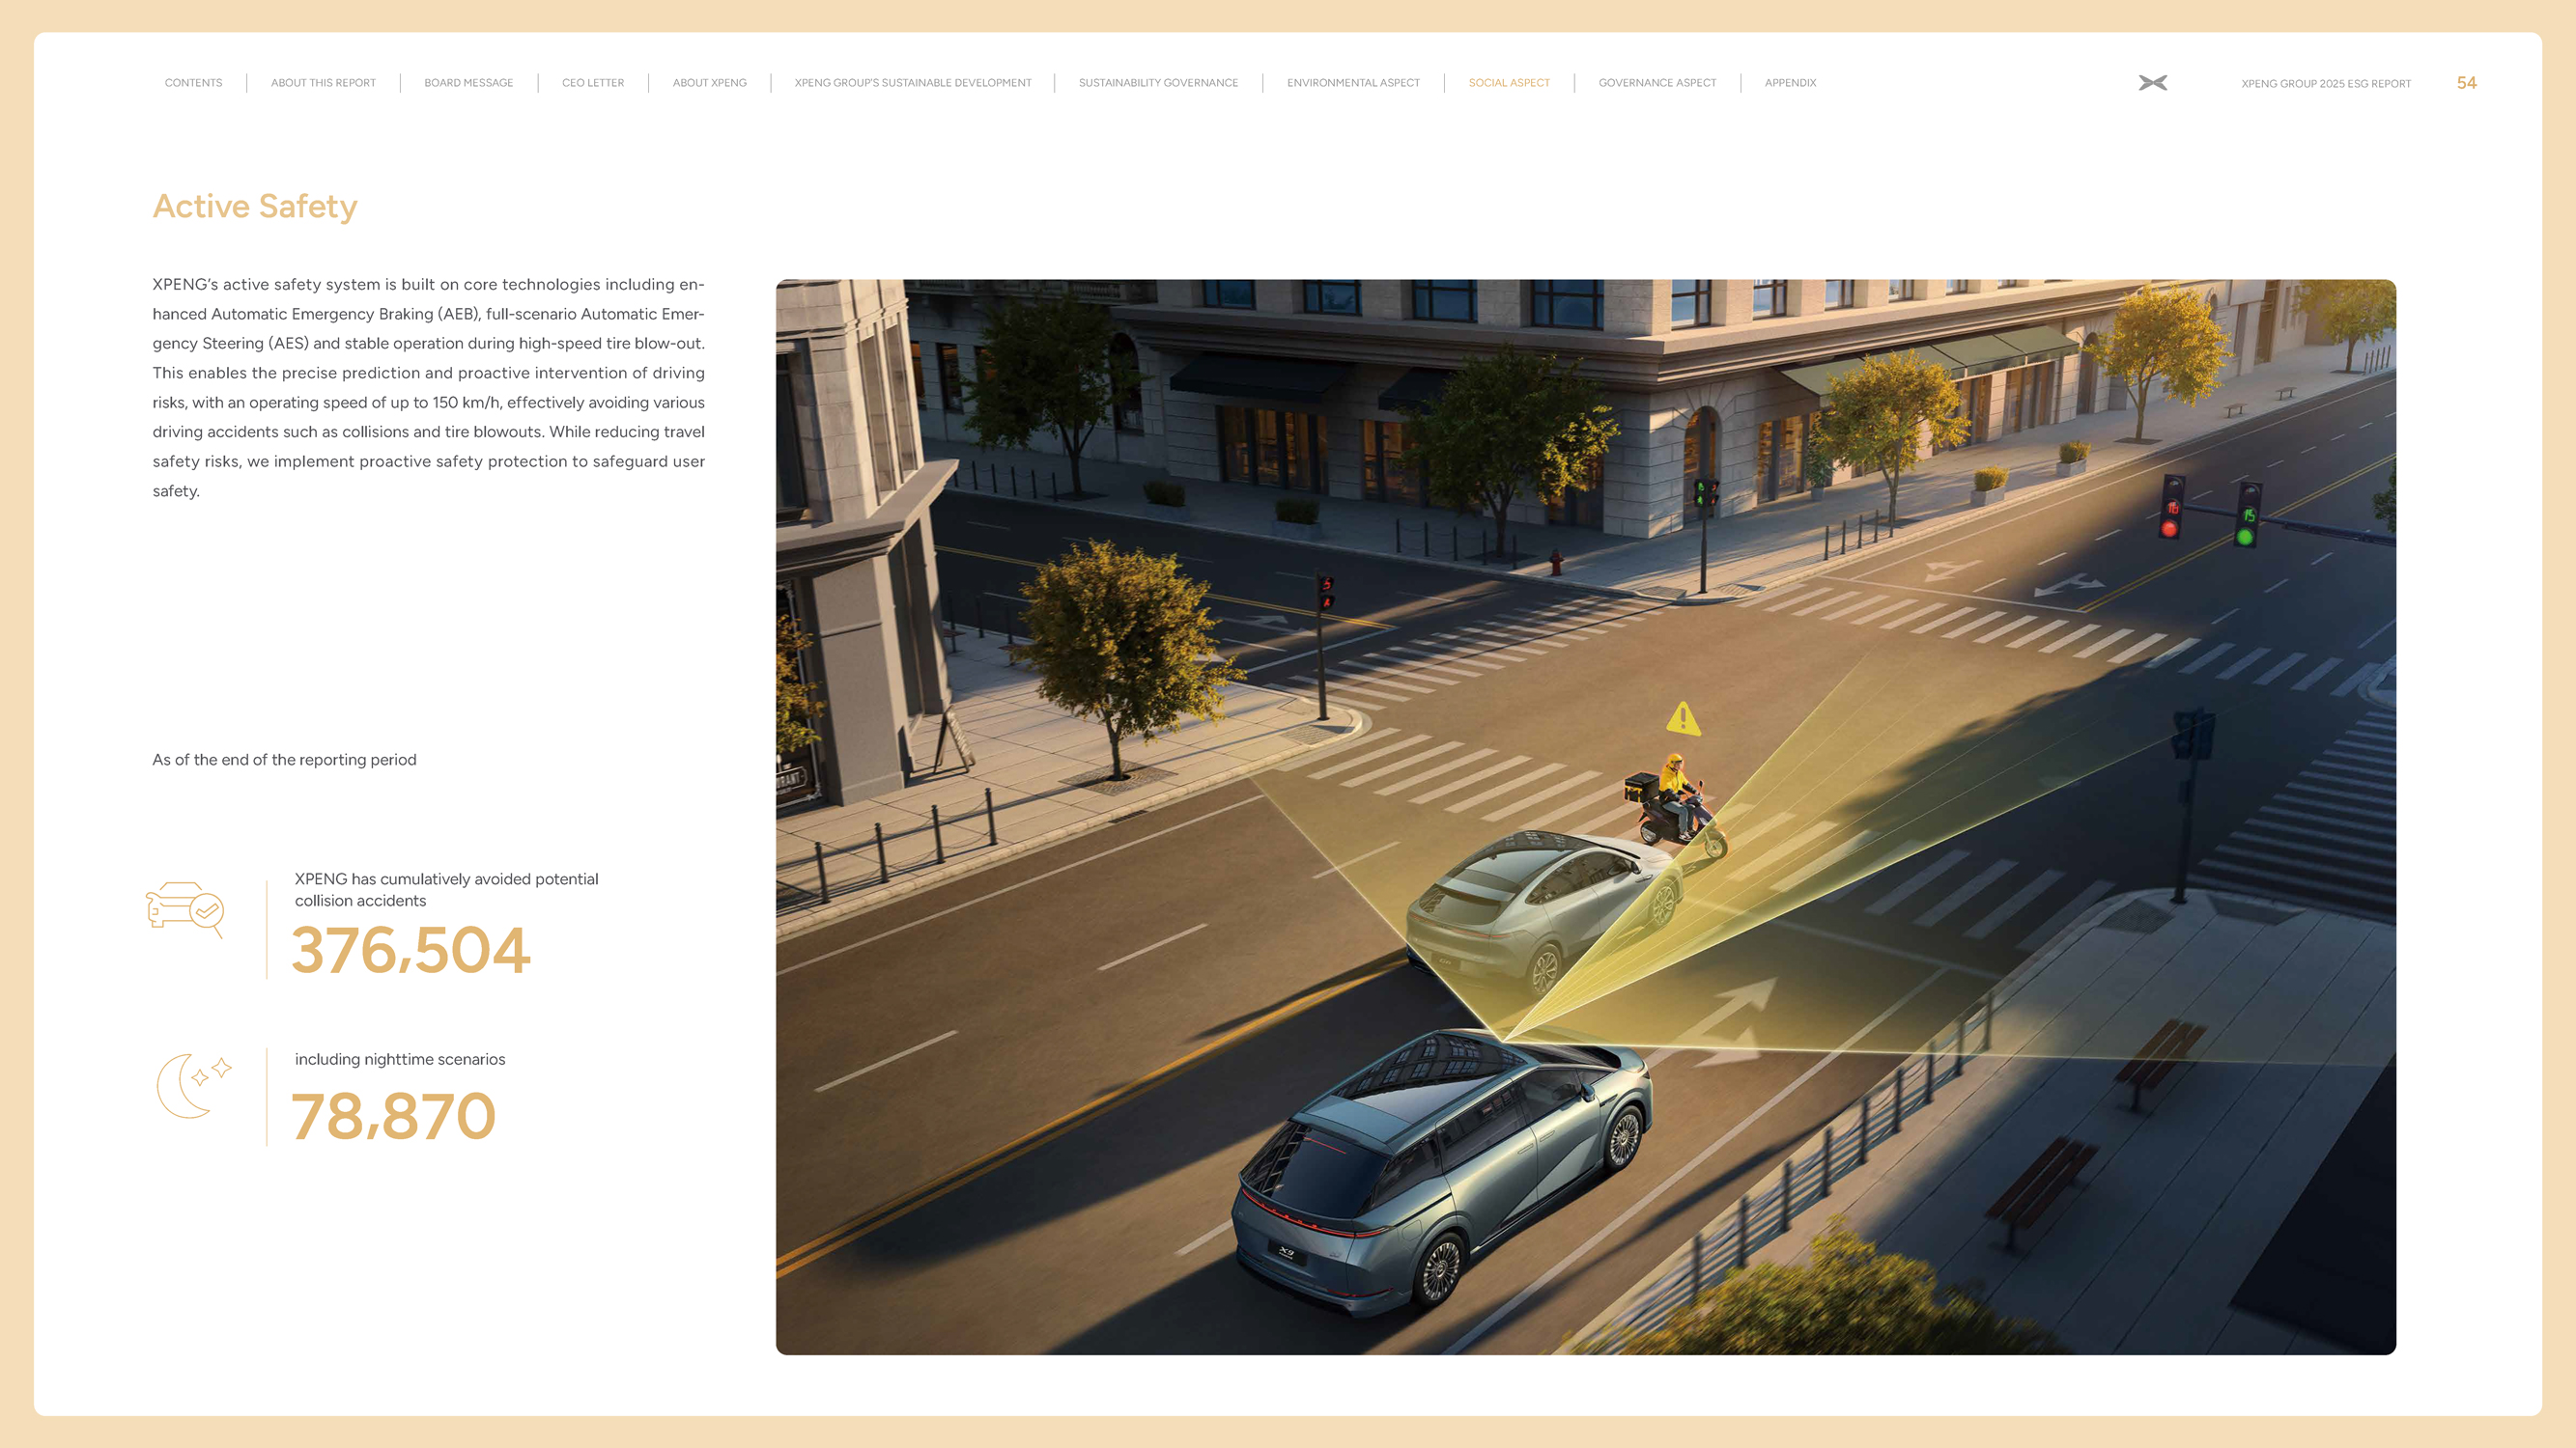The image size is (2576, 1448).
Task: Click the car with checkmark icon
Action: point(185,908)
